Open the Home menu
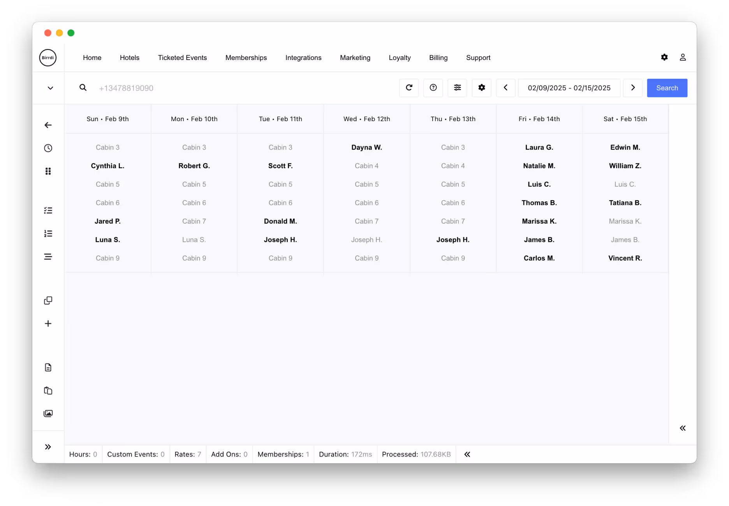Image resolution: width=729 pixels, height=506 pixels. [x=92, y=58]
